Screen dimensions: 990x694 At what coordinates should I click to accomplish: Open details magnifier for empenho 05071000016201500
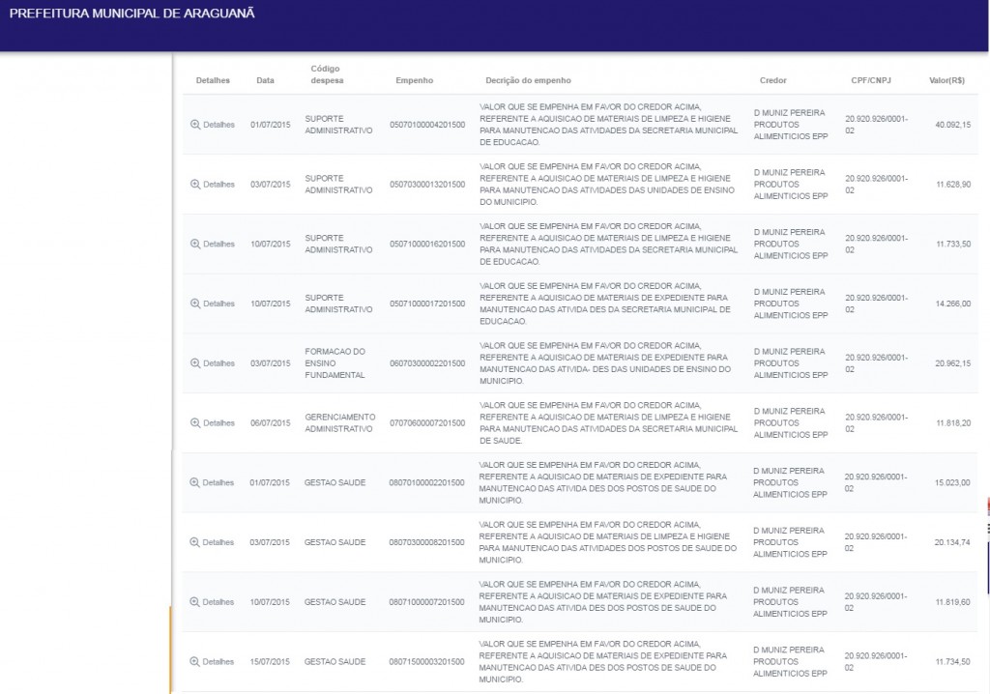coord(194,245)
